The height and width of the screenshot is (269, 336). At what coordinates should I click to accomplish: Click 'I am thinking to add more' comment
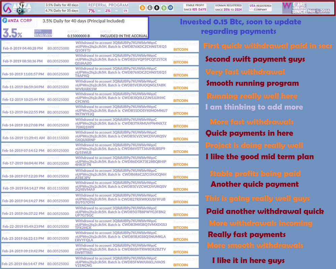tap(254, 107)
